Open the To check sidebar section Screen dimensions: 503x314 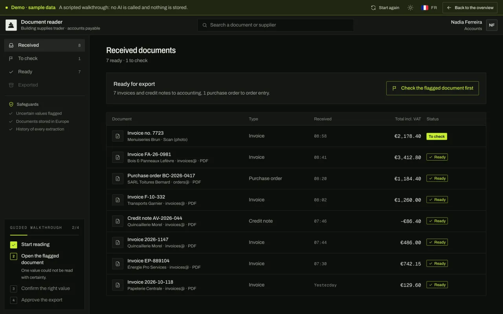click(44, 58)
